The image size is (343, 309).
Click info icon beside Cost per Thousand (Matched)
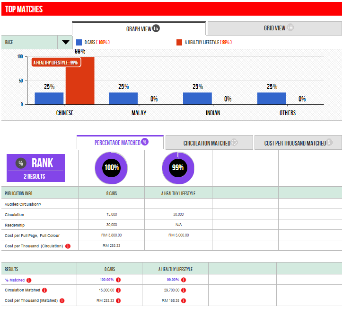pyautogui.click(x=62, y=300)
